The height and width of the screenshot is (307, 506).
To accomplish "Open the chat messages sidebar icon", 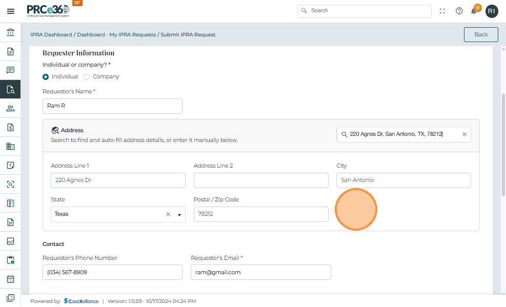I will 10,70.
